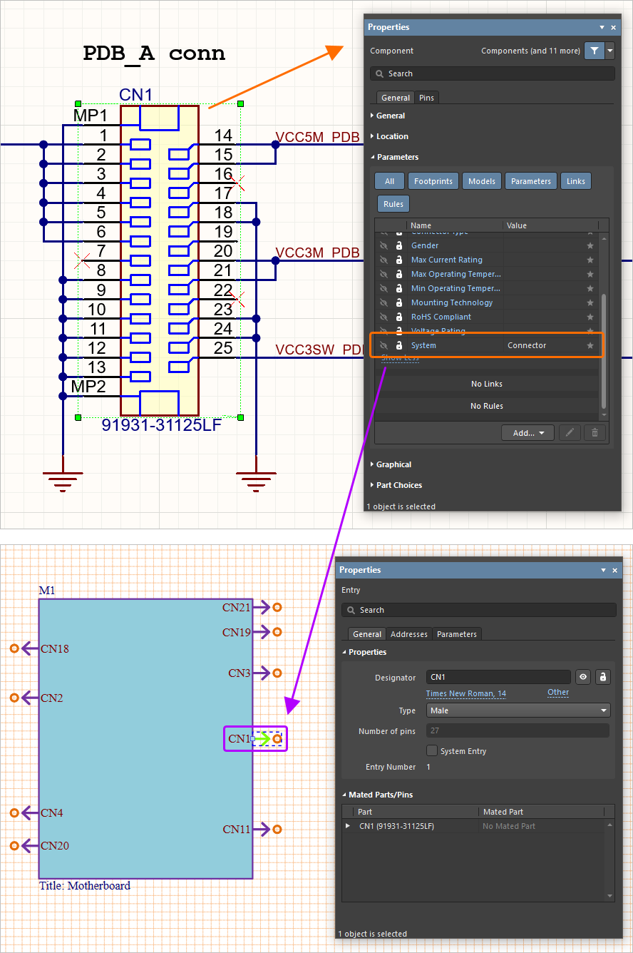This screenshot has height=953, width=633.
Task: Click the lock icon for Mounting Technology
Action: point(399,302)
